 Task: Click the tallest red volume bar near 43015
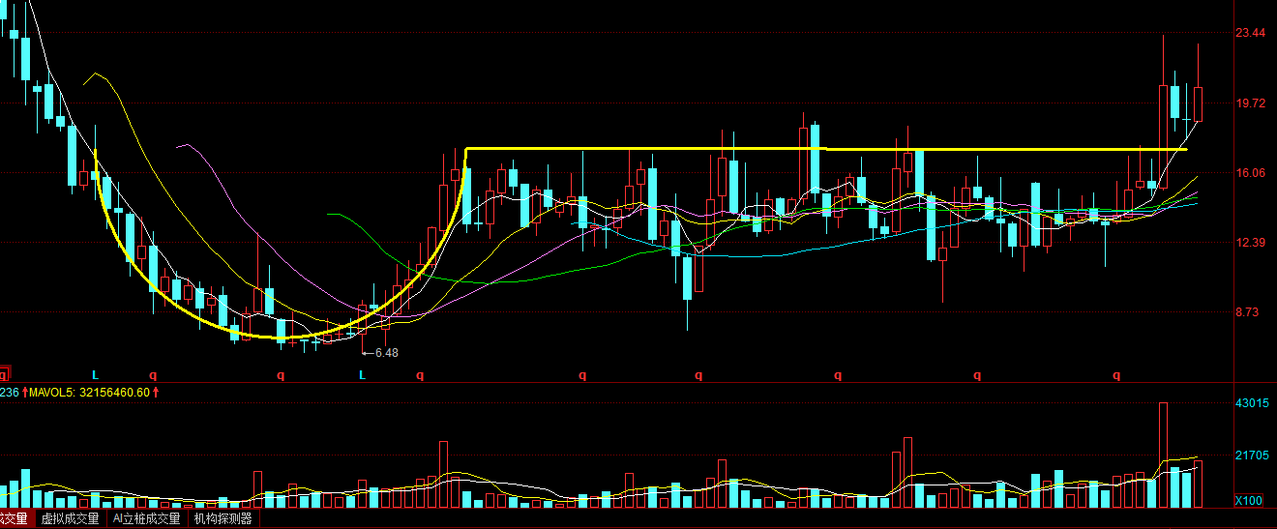[x=1164, y=455]
